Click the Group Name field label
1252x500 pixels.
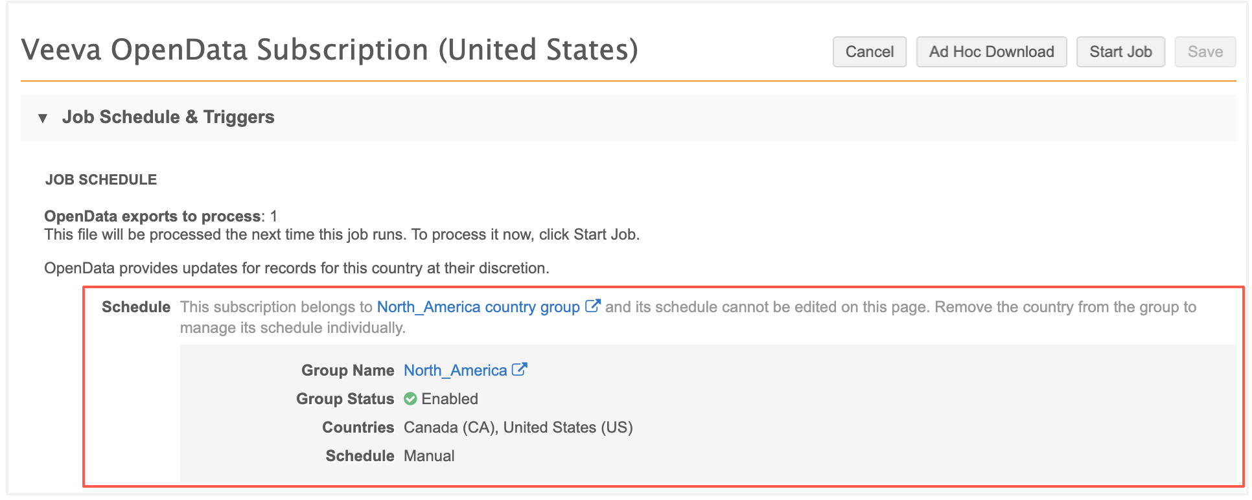(347, 370)
